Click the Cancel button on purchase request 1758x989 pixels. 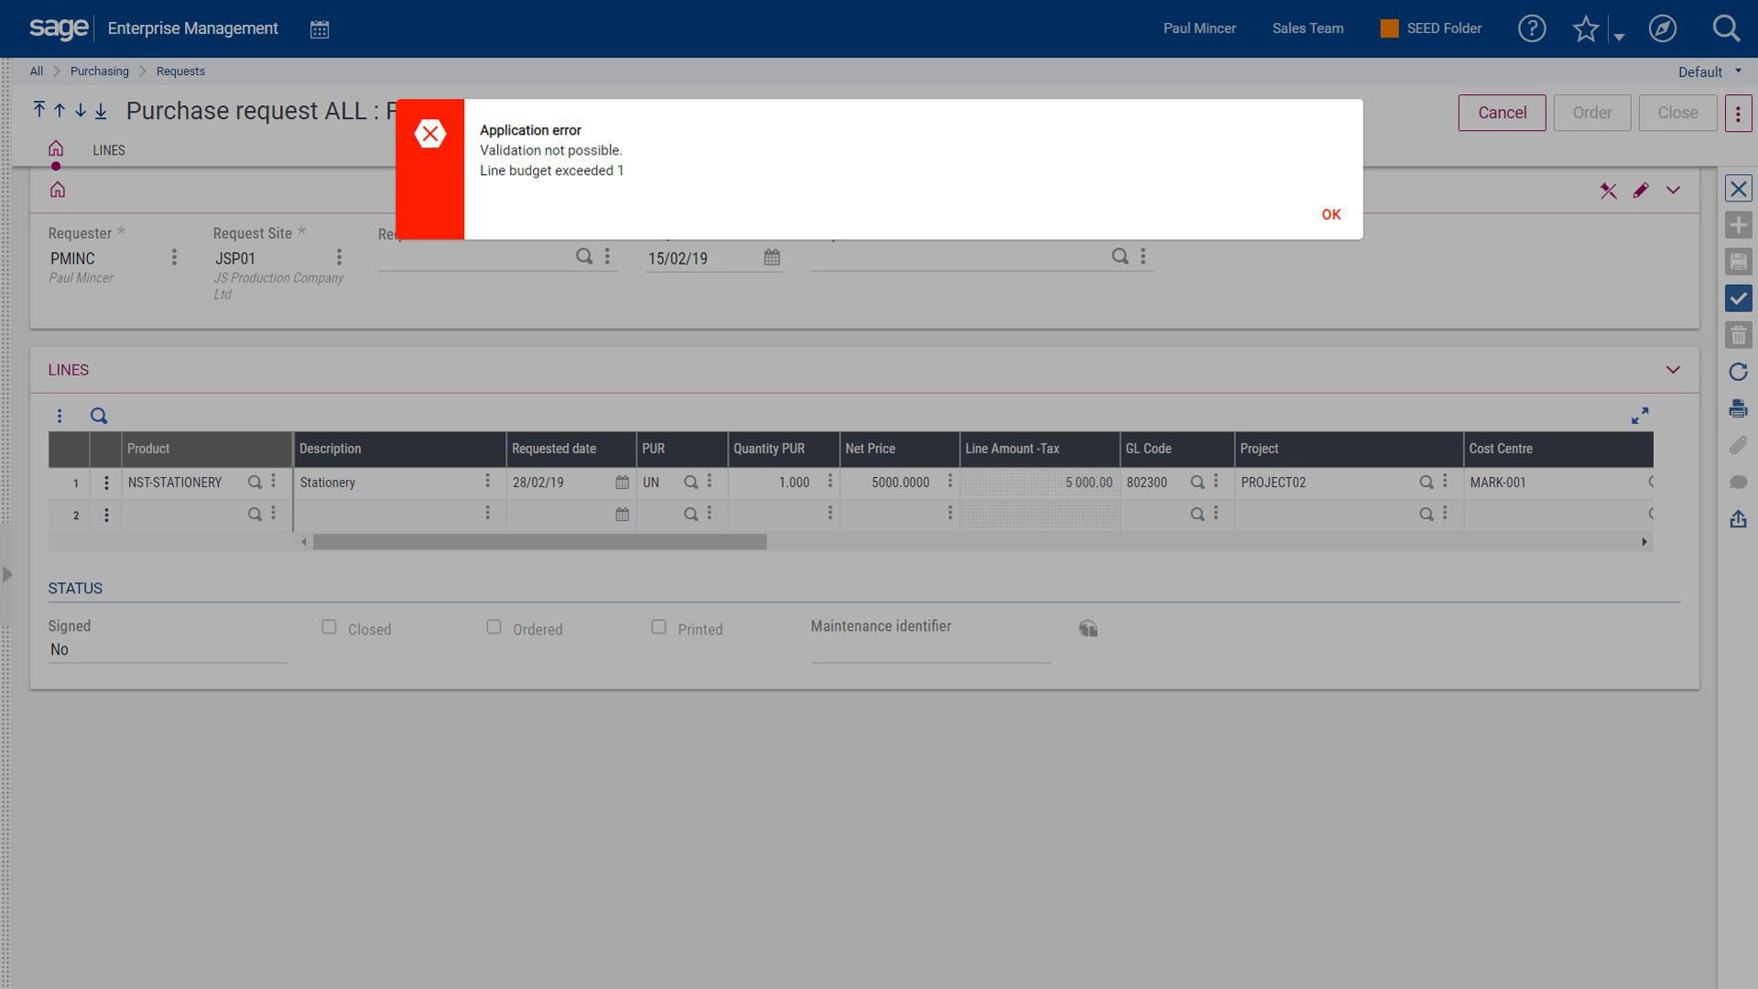point(1501,113)
